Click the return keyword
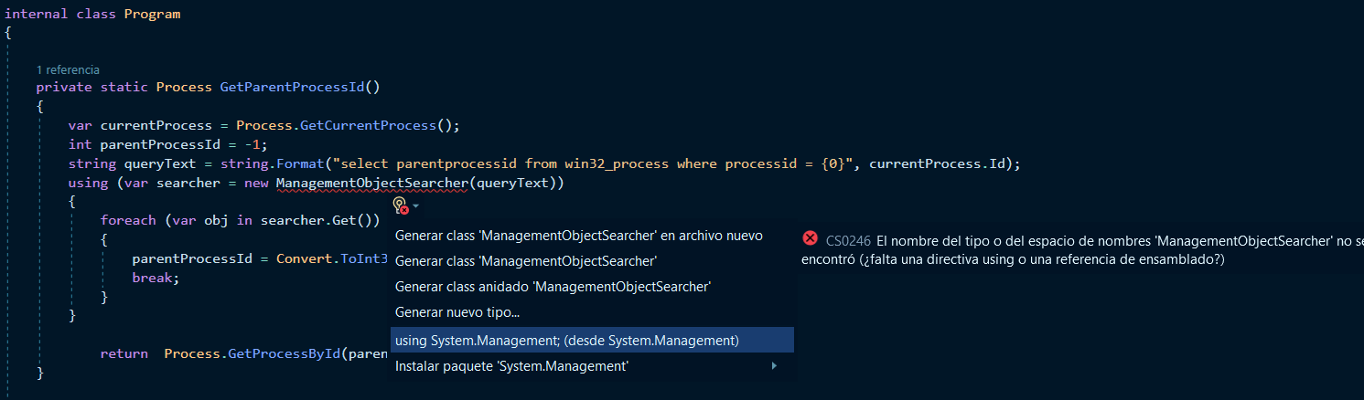Viewport: 1364px width, 400px height. 124,353
